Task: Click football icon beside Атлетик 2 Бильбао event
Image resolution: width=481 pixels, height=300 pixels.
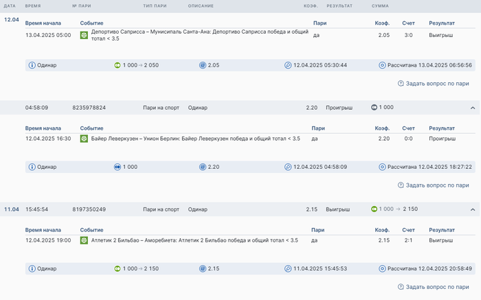Action: (84, 240)
